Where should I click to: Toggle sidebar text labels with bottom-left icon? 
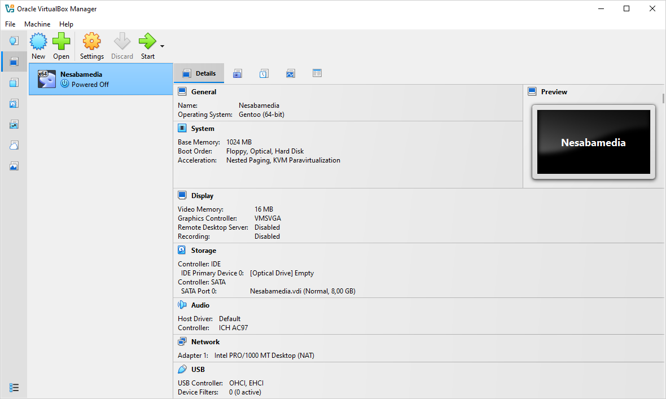pos(14,388)
